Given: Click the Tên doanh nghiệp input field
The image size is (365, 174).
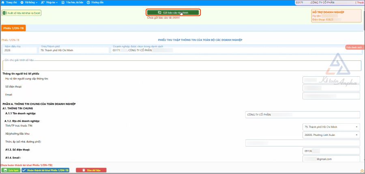Looking at the screenshot, I should coord(303,115).
